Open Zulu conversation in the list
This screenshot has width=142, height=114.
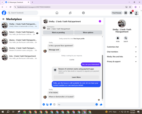20,57
